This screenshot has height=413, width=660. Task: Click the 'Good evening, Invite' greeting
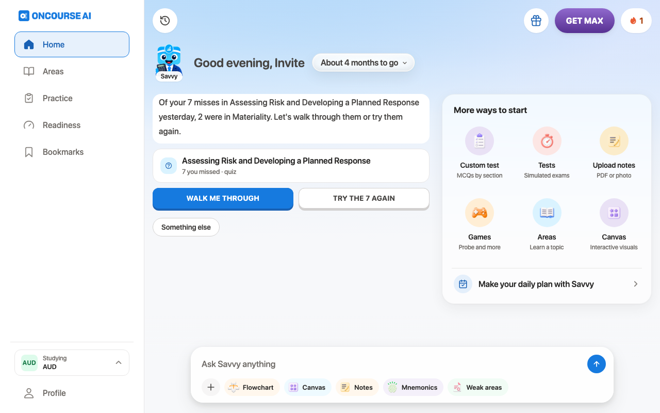point(249,63)
